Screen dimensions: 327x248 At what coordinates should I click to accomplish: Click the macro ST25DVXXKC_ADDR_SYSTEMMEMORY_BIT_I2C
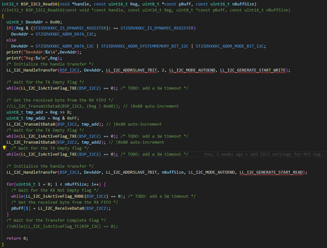(x=144, y=46)
